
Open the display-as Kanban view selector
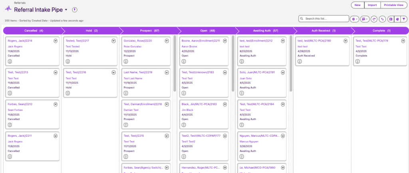pos(365,19)
